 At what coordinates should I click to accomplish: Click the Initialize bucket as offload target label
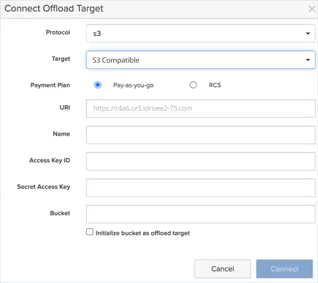143,233
